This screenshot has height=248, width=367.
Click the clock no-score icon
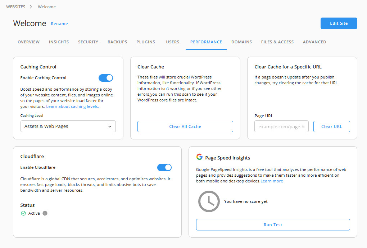209,201
